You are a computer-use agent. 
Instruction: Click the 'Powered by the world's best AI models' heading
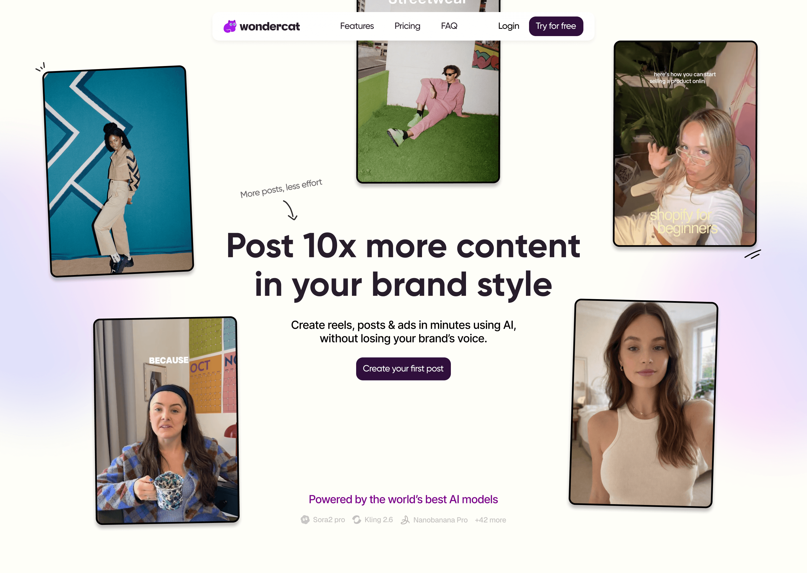(403, 499)
